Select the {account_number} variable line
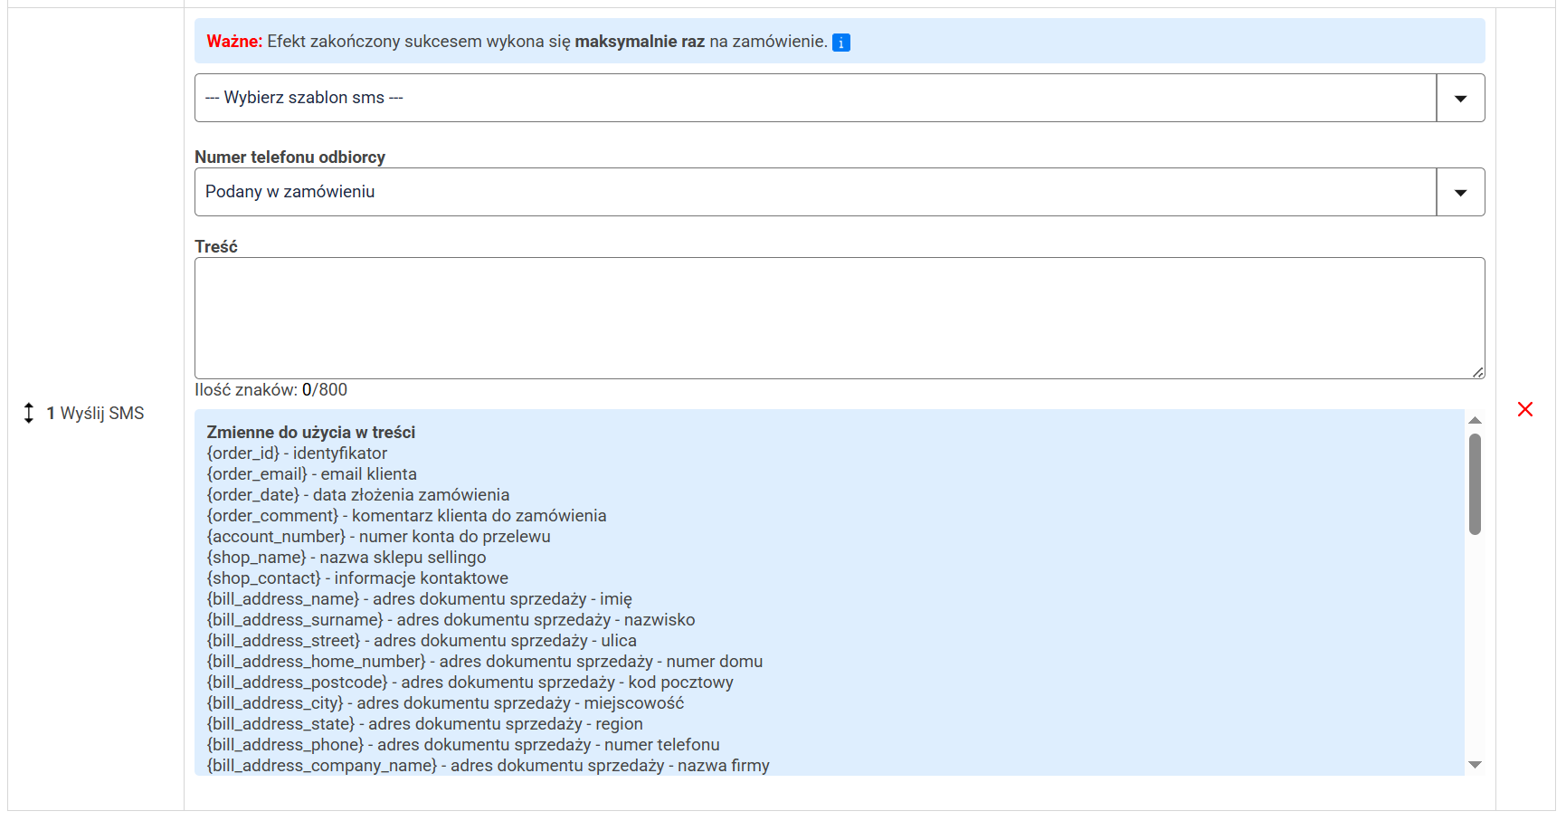Viewport: 1566px width, 821px height. (378, 537)
